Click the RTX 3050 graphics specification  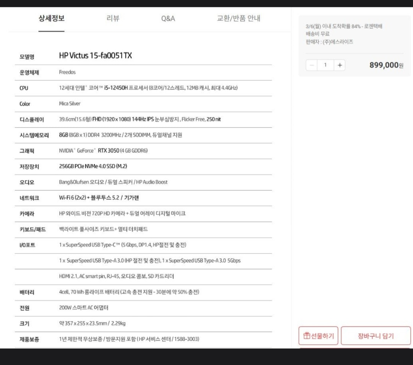click(103, 151)
